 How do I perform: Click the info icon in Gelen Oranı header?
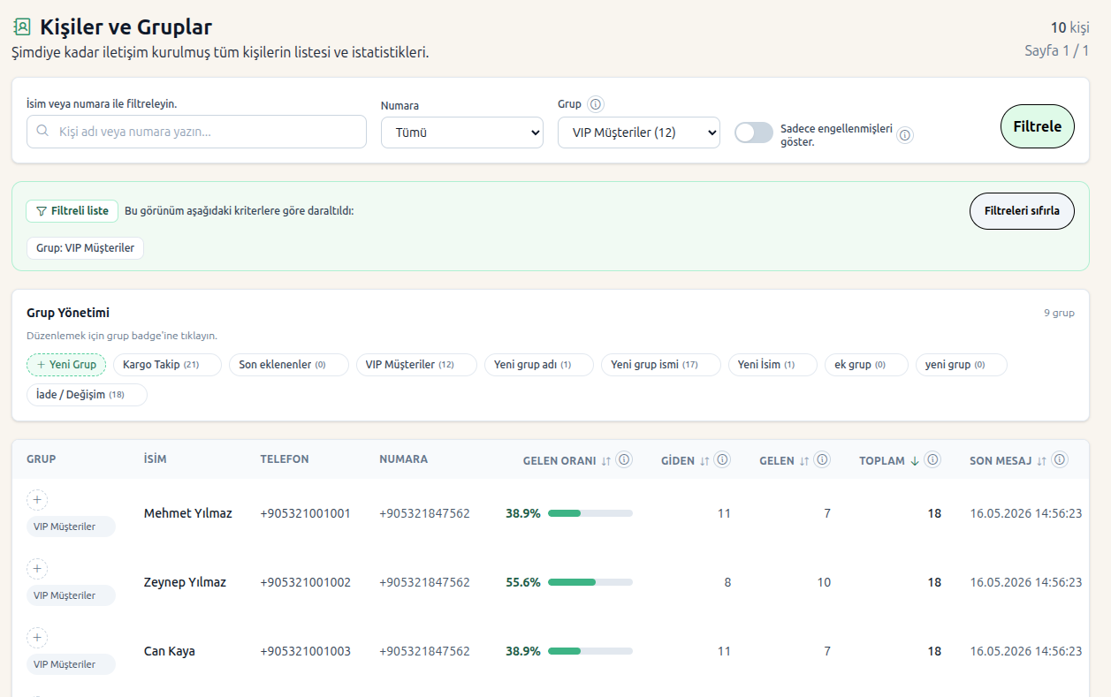point(624,459)
